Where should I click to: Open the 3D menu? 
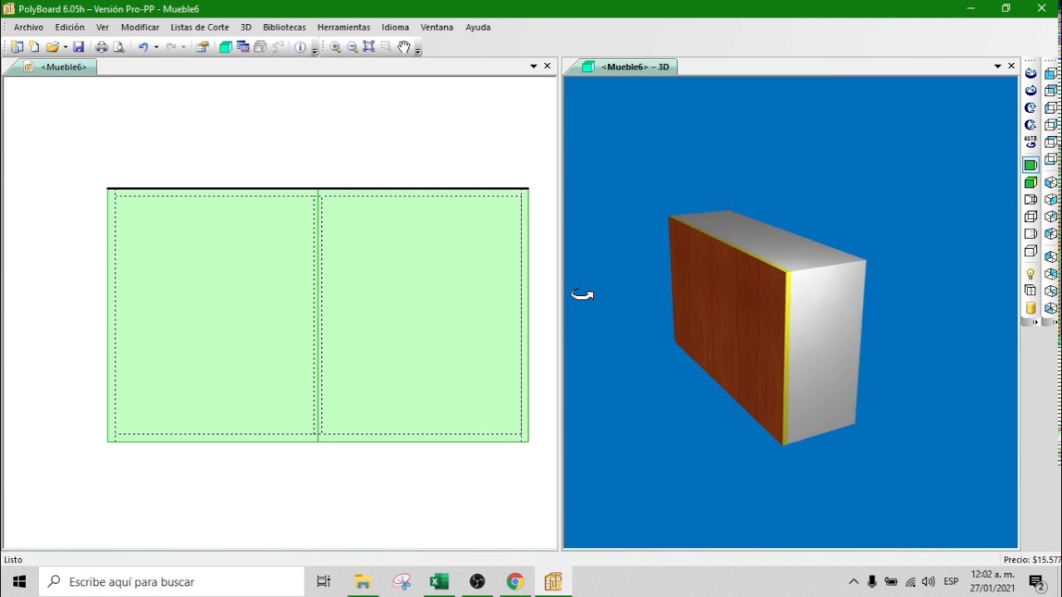246,27
